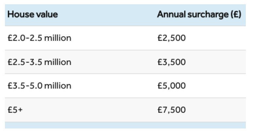The width and height of the screenshot is (255, 136).
Task: Select the £2,500 surcharge cell
Action: [171, 38]
